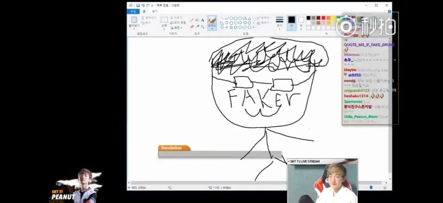Viewport: 443px width, 203px height.
Task: Click the Paste clipboard icon
Action: (x=134, y=20)
